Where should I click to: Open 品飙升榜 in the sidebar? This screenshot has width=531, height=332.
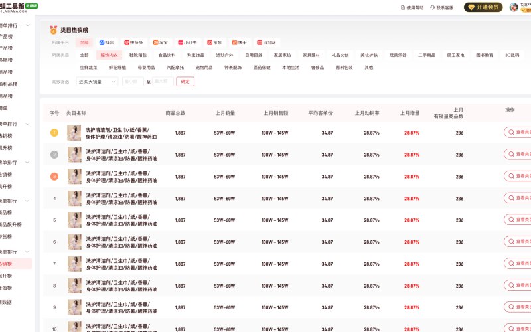coord(11,224)
